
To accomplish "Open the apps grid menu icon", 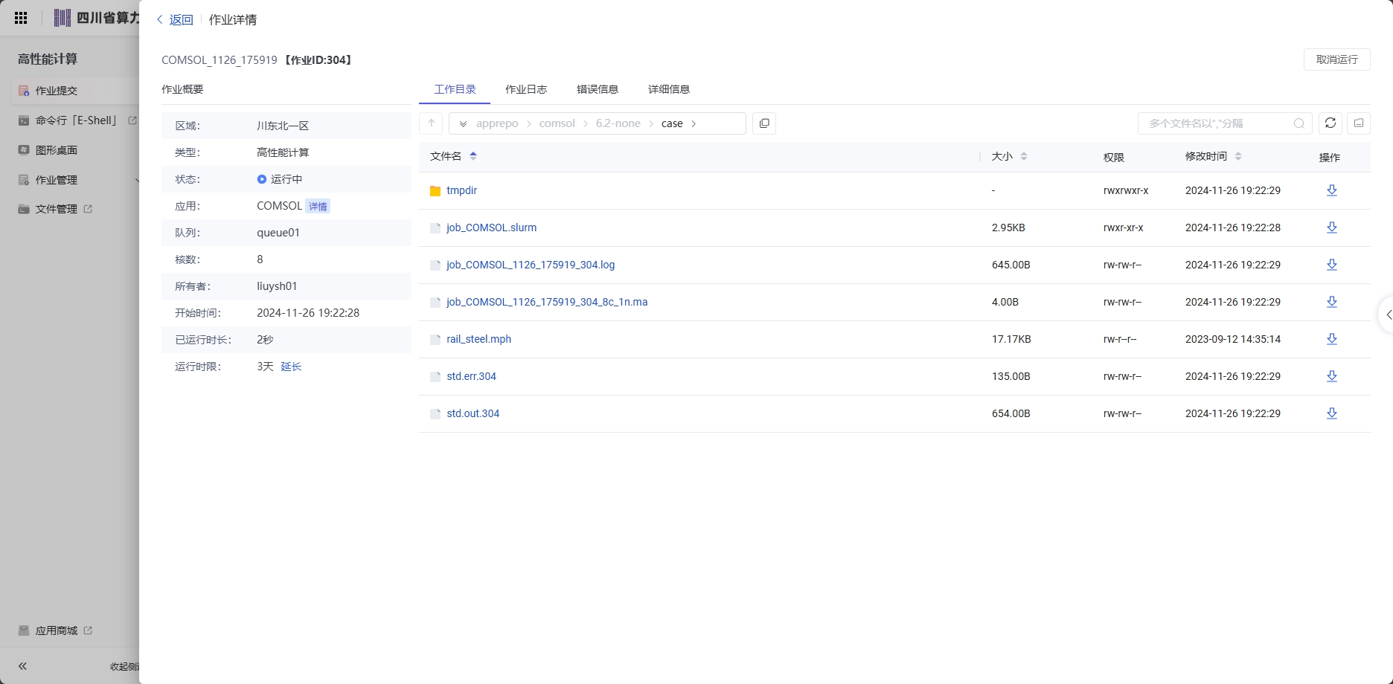I will (x=21, y=18).
